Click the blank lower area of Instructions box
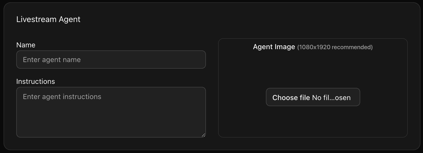This screenshot has height=153, width=423. tap(111, 124)
